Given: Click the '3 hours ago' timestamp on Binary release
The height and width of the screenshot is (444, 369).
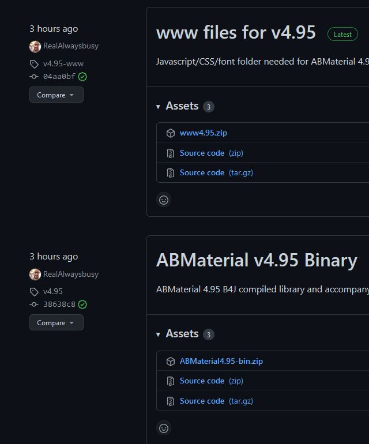Looking at the screenshot, I should coord(54,257).
